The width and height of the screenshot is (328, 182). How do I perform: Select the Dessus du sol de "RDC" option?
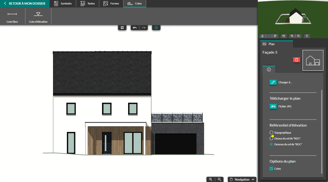pyautogui.click(x=271, y=139)
